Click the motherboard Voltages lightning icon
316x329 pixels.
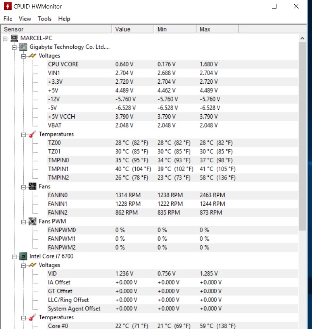(33, 55)
